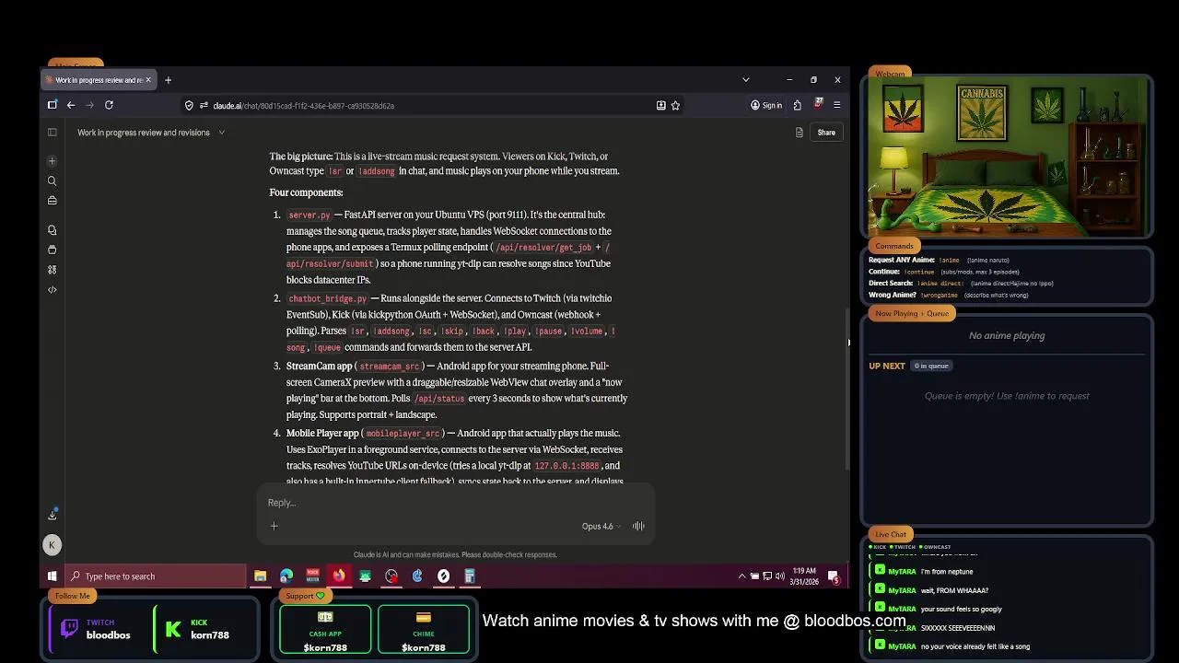This screenshot has height=663, width=1179.
Task: Open a new browser tab
Action: pos(168,80)
